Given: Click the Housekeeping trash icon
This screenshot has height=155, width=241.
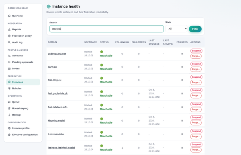Looking at the screenshot, I should click(x=9, y=108).
